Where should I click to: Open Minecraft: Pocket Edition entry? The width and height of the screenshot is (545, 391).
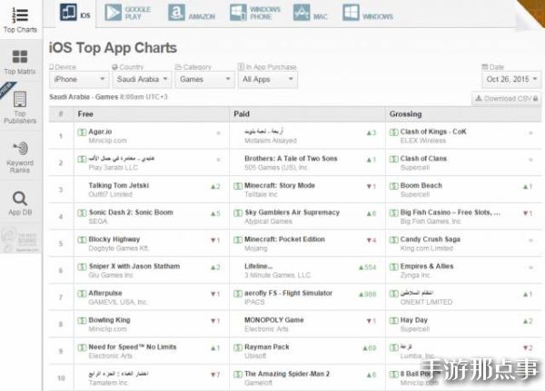pos(284,239)
